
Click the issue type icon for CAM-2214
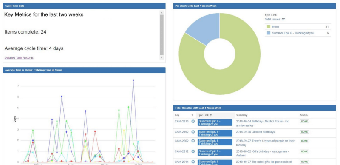point(193,162)
